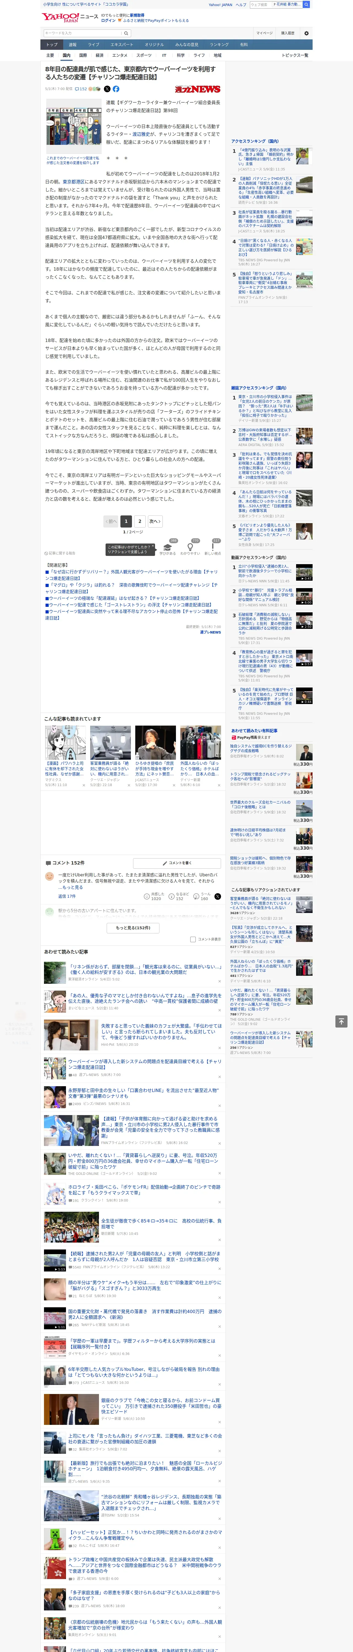Screen dimensions: 353x1652
Task: Open the ライブ navigation tab
Action: (x=93, y=45)
